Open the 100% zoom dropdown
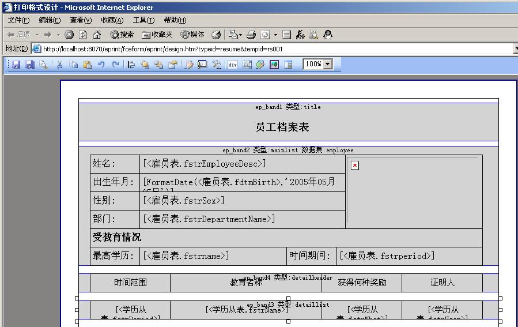518x327 pixels. coord(328,64)
